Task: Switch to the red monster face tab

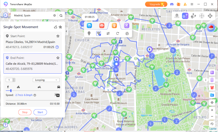Action: 102,26
